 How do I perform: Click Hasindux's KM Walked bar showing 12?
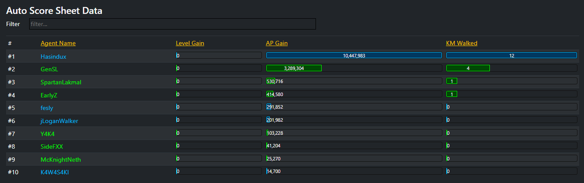(511, 55)
